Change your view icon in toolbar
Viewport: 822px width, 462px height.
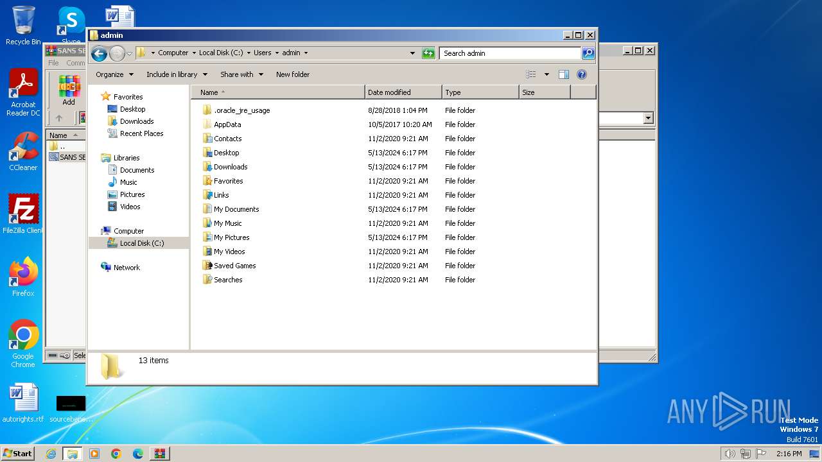pos(531,74)
